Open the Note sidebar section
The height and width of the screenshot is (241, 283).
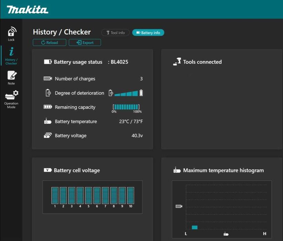[x=11, y=78]
